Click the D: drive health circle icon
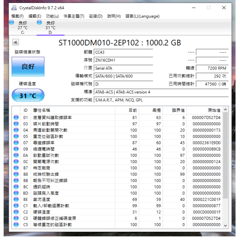Screen dimensions: 242x242 pyautogui.click(x=39, y=23)
